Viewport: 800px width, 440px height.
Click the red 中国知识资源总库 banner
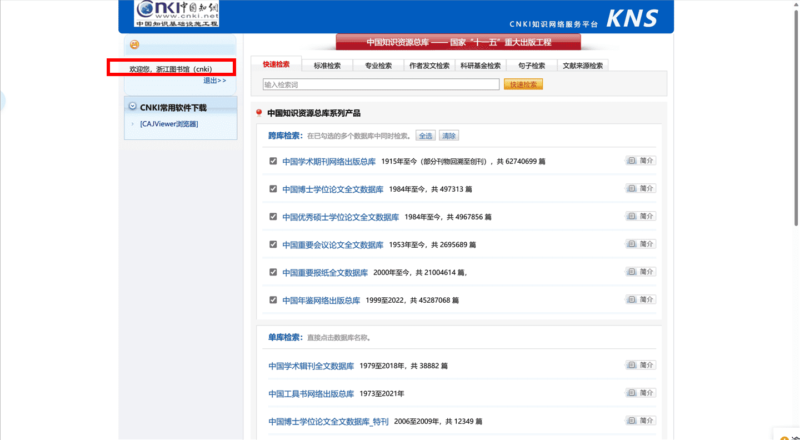tap(458, 42)
